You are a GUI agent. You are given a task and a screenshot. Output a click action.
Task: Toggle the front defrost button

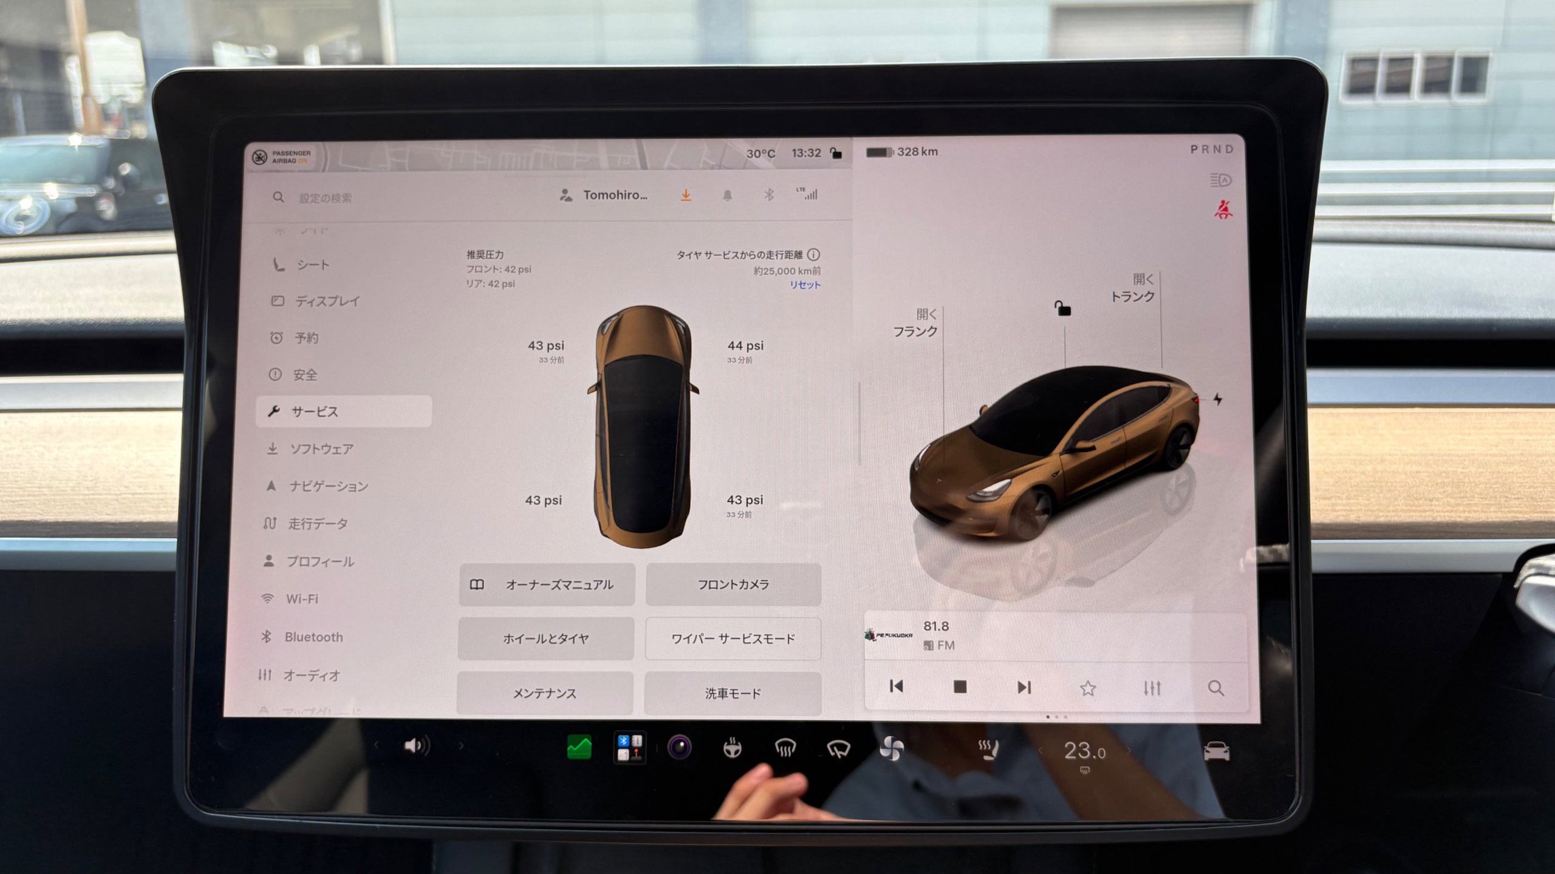pos(785,748)
